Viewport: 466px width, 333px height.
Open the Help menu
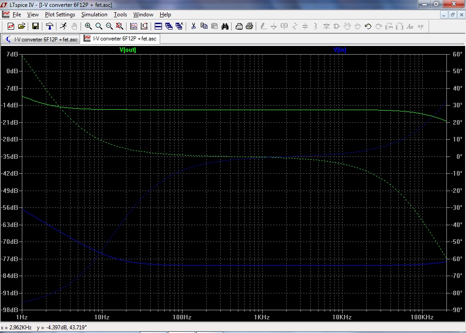click(165, 15)
